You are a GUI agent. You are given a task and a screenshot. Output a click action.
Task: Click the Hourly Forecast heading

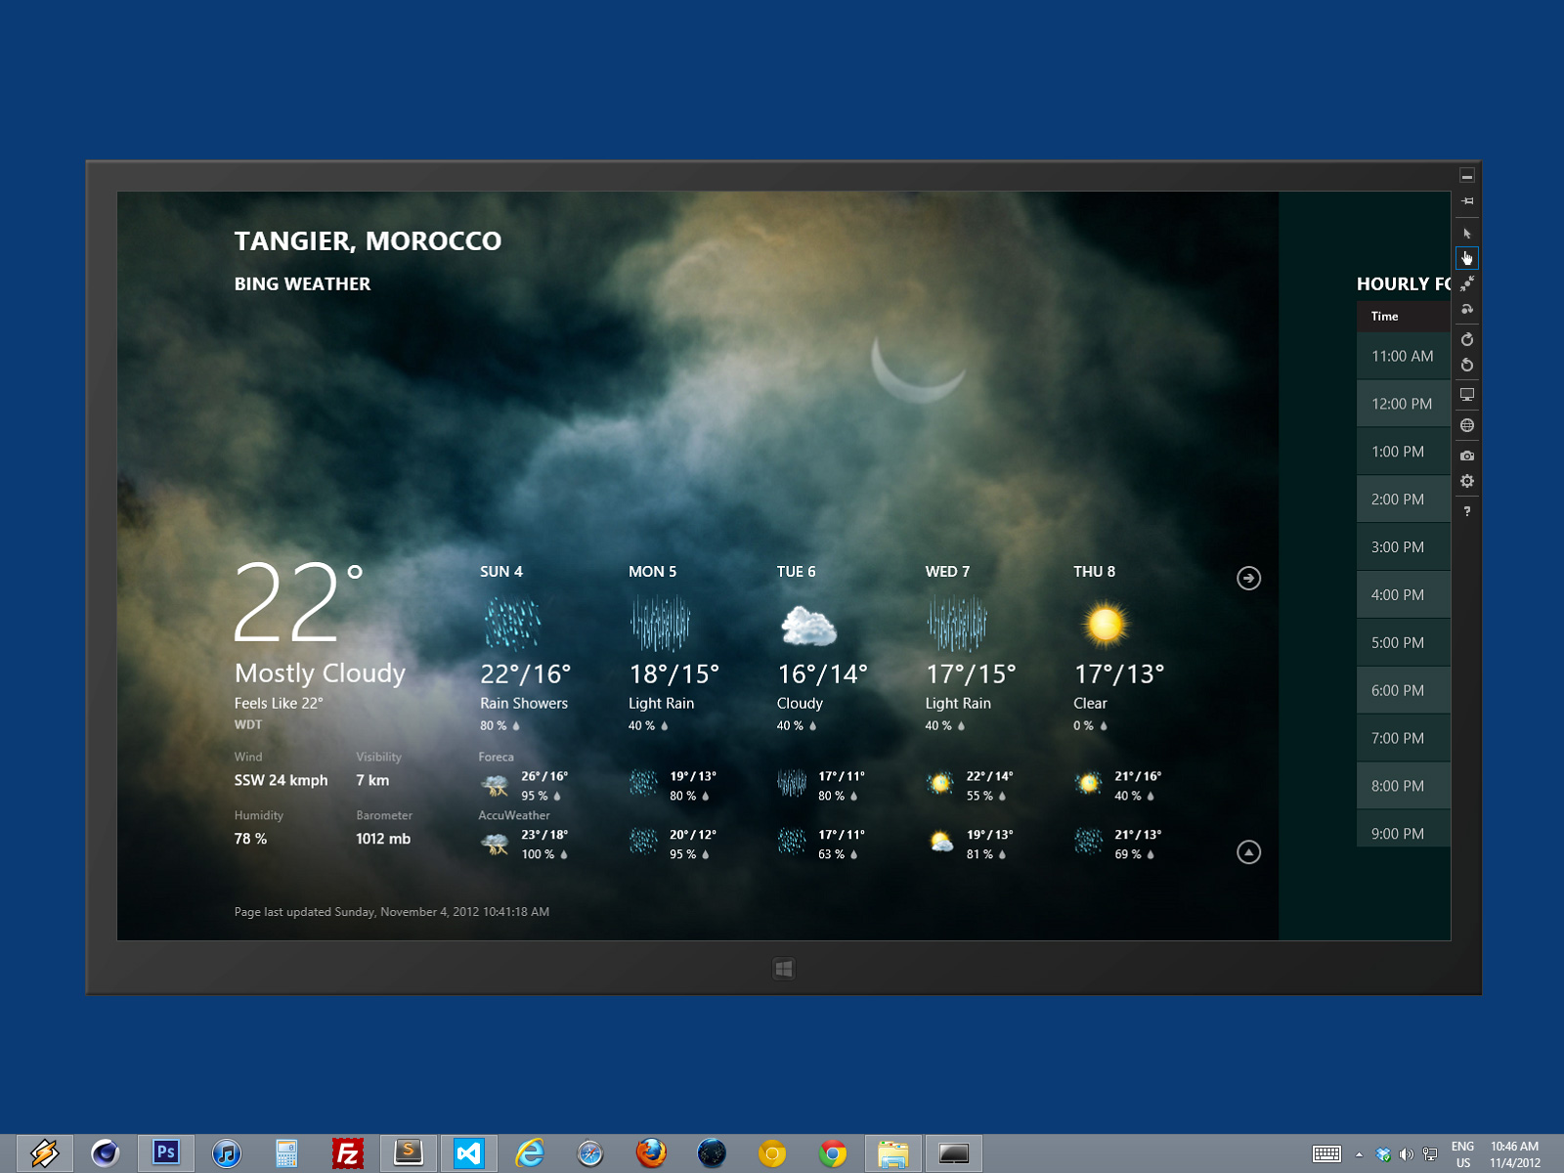[x=1404, y=283]
